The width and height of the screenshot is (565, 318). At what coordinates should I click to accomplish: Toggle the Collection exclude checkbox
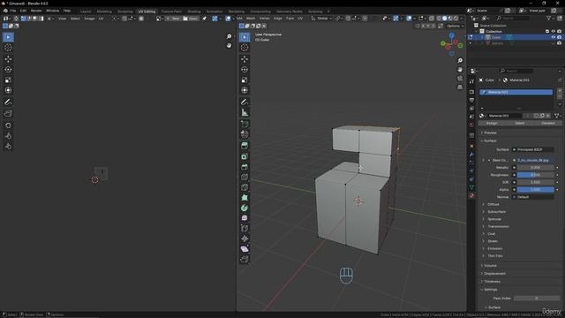point(547,32)
